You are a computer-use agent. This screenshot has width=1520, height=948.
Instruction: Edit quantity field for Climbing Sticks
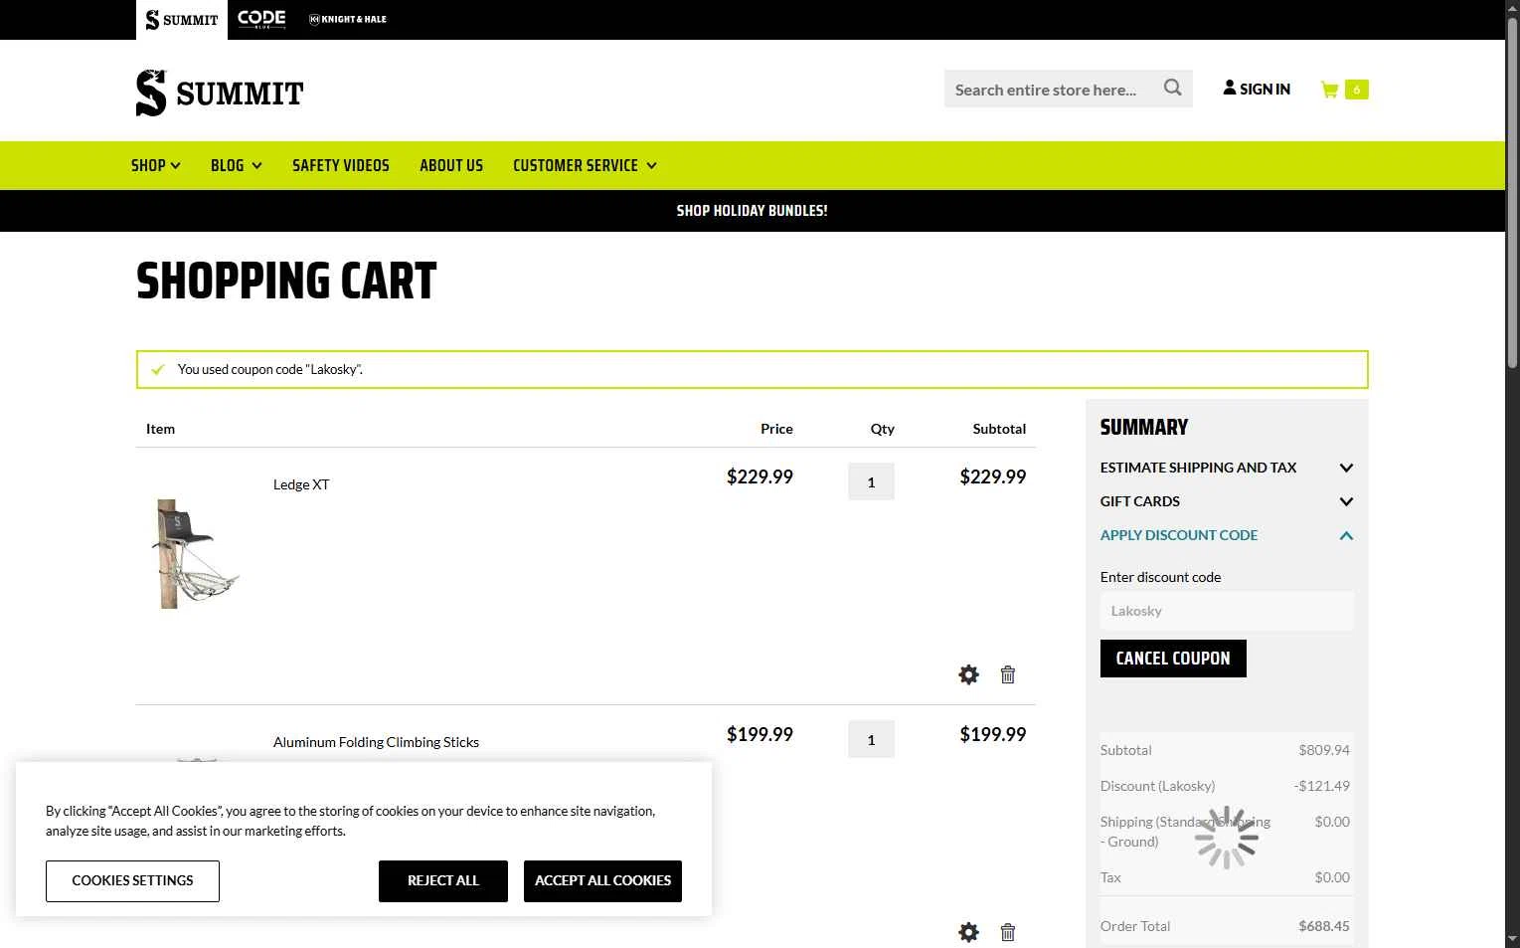coord(871,739)
